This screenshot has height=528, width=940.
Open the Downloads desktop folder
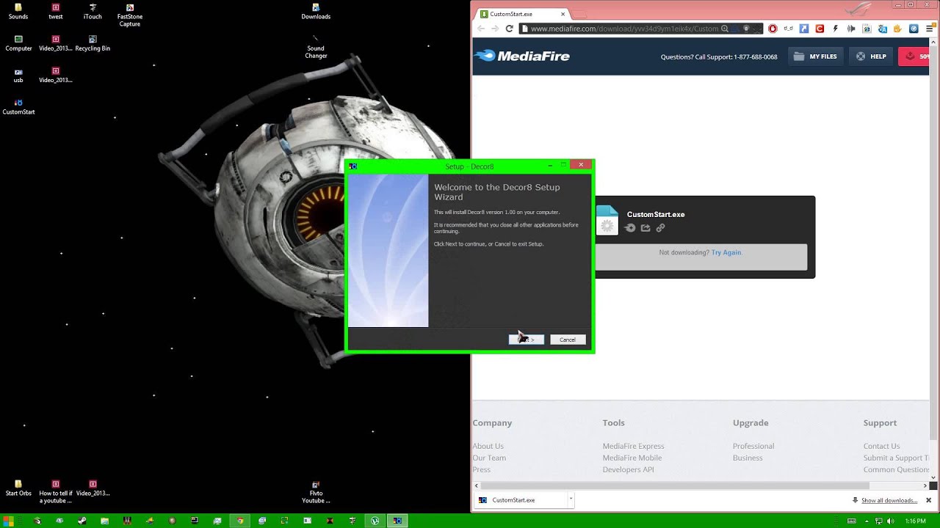pos(316,11)
